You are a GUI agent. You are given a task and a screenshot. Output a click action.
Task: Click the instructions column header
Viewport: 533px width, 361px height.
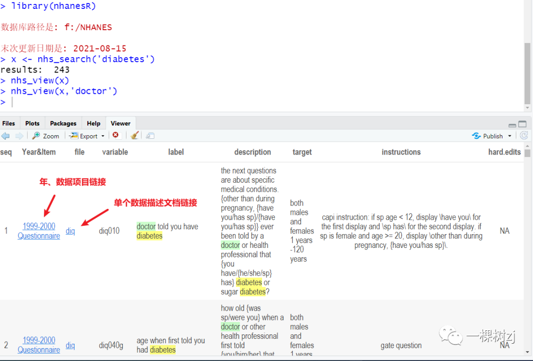[x=401, y=152]
